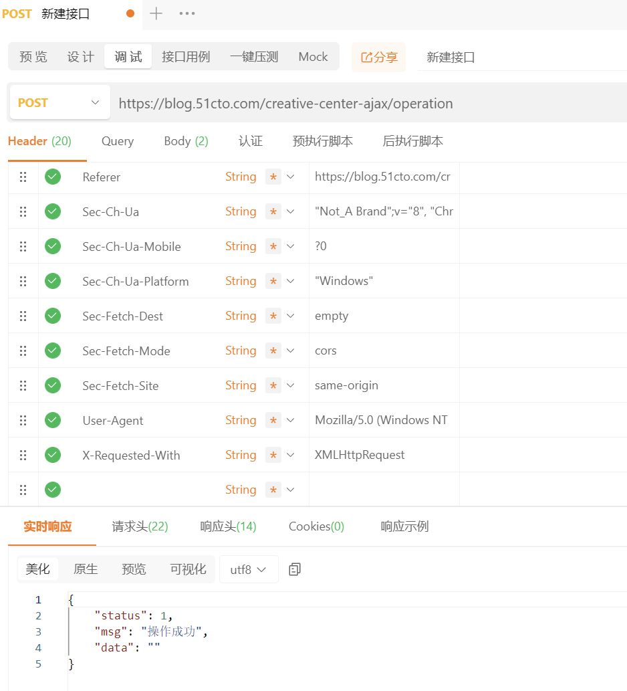The height and width of the screenshot is (691, 627).
Task: Open the utf8 encoding dropdown
Action: 249,569
